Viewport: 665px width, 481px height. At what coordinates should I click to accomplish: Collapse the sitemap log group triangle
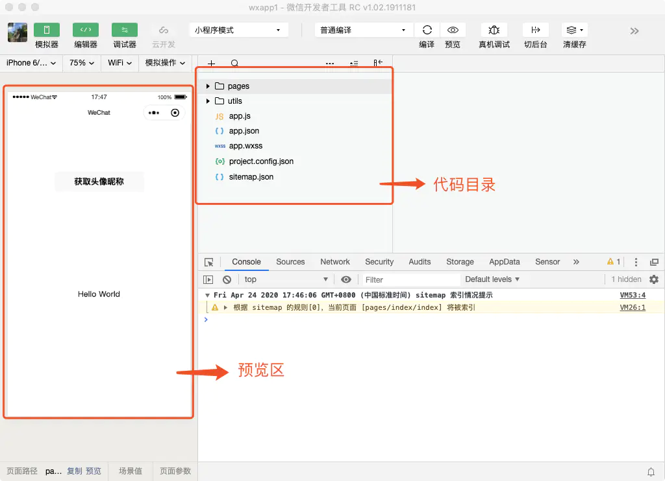click(x=207, y=295)
